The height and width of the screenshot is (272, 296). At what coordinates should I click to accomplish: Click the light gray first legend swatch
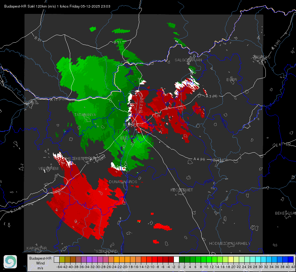pos(57,259)
